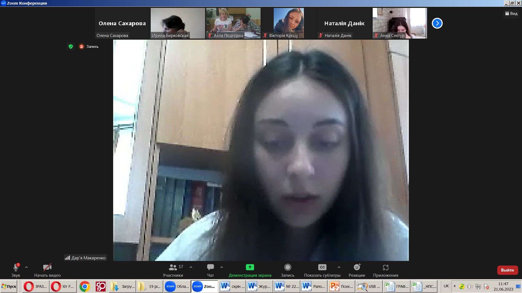Turn on camera with Начать видео

[x=47, y=267]
